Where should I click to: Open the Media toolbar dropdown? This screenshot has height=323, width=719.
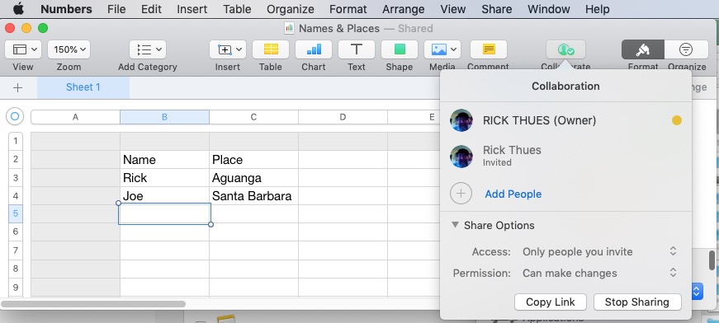442,49
